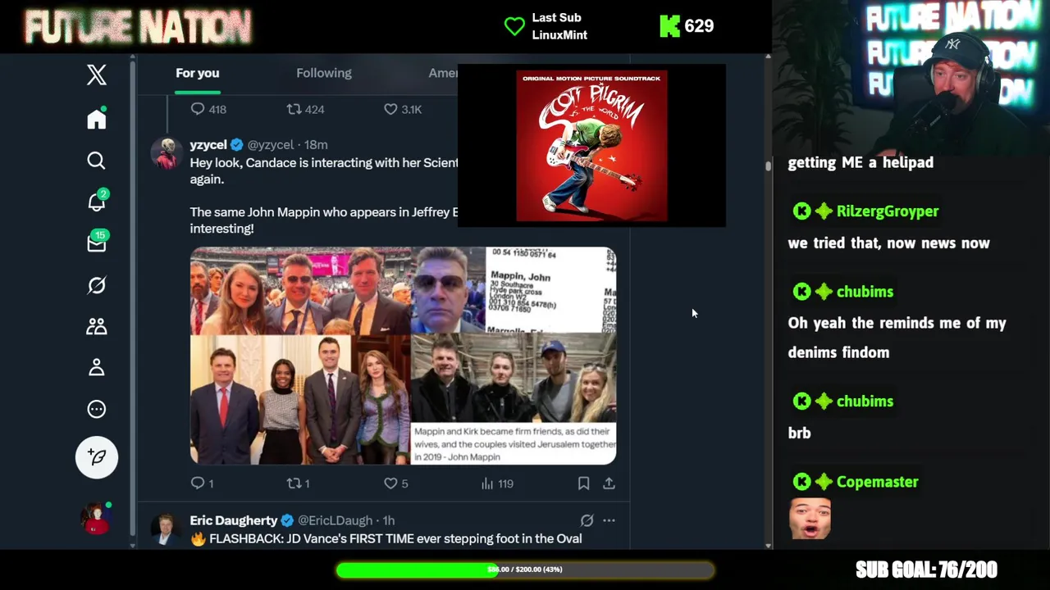Click the SUB GOAL: 76/200 text
Image resolution: width=1050 pixels, height=590 pixels.
point(926,570)
